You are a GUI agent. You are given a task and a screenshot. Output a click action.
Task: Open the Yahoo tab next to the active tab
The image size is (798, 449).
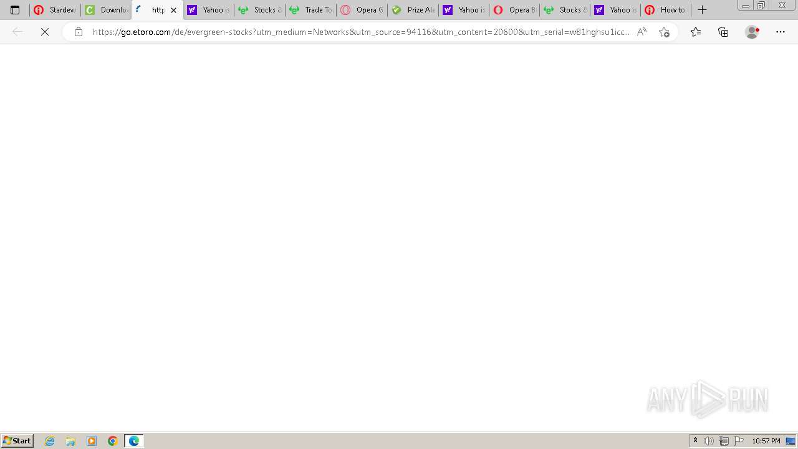(x=209, y=10)
